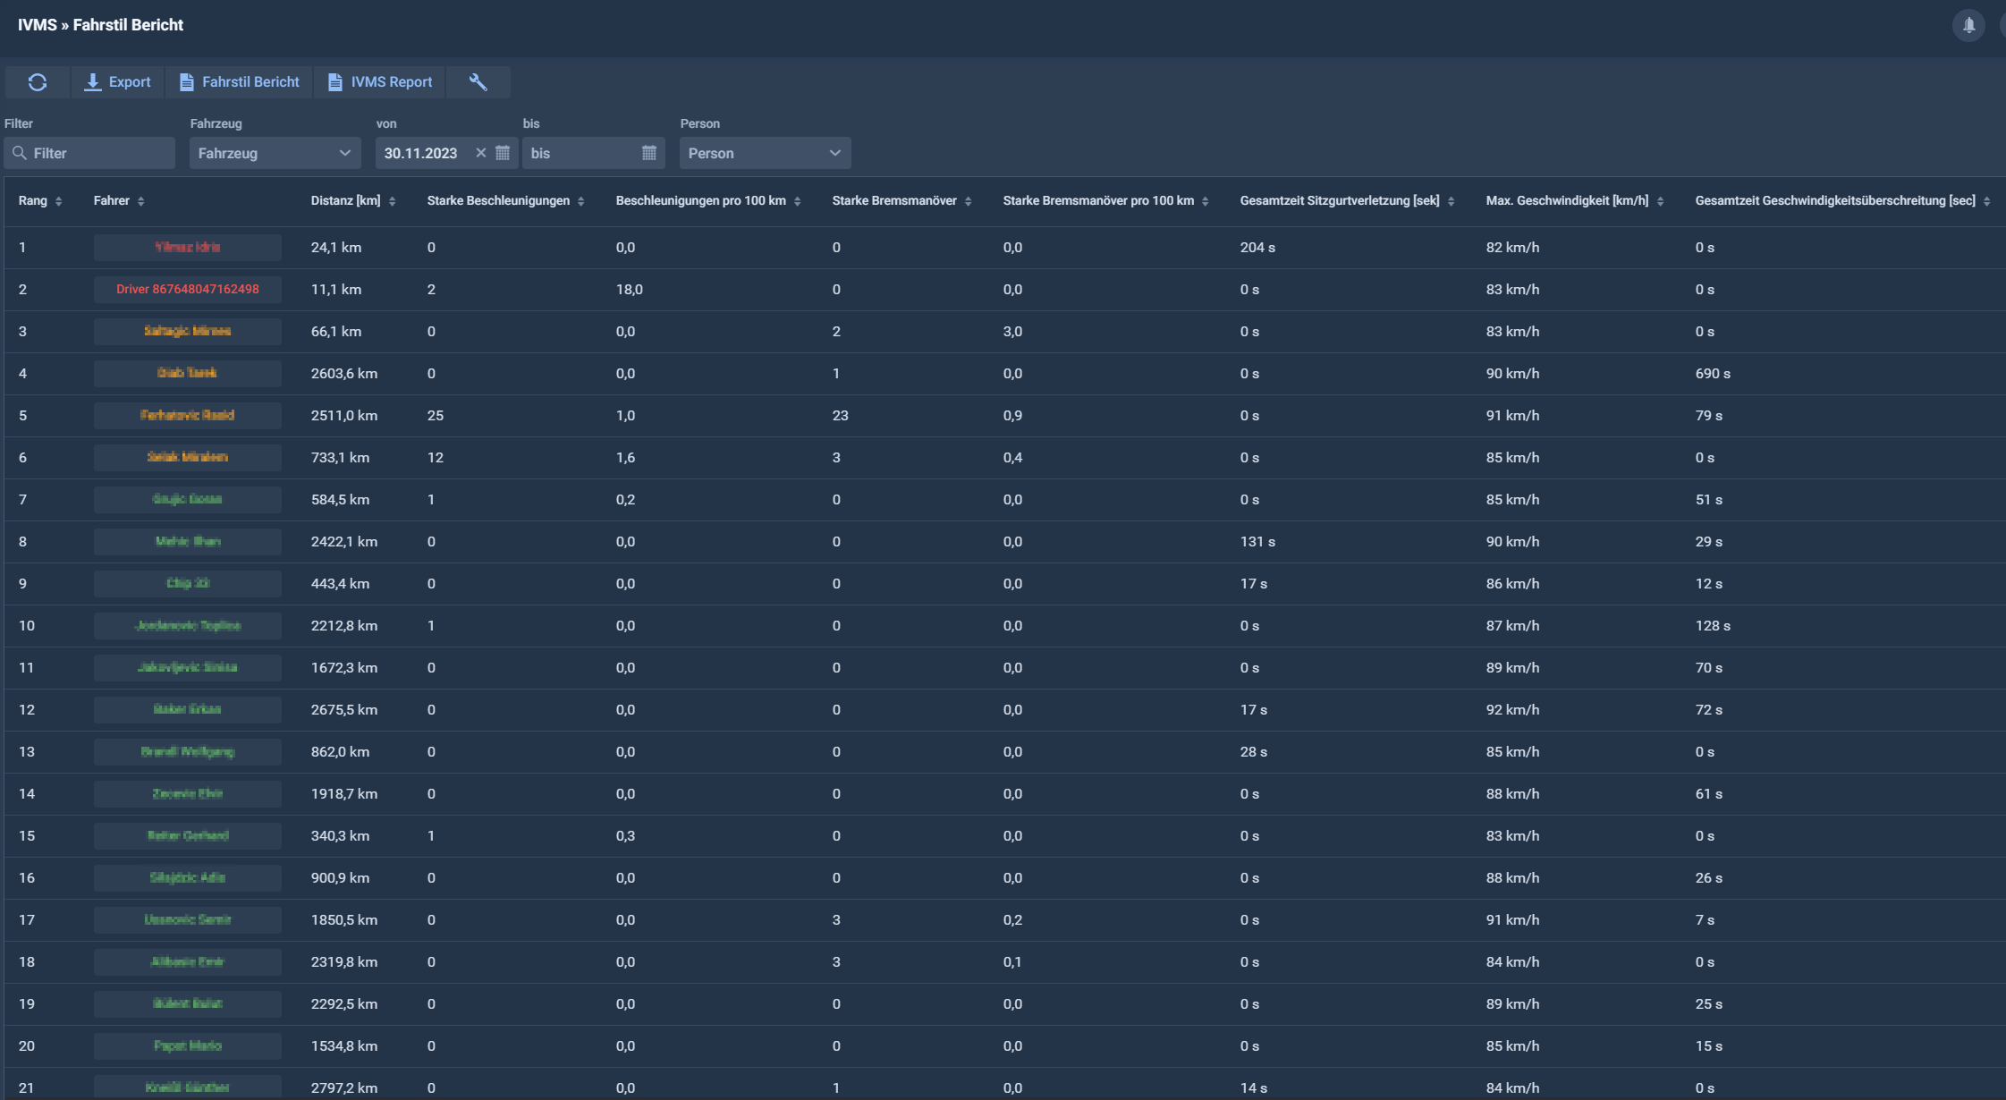This screenshot has height=1100, width=2006.
Task: Click the '690 s' speeding time value
Action: (1713, 373)
